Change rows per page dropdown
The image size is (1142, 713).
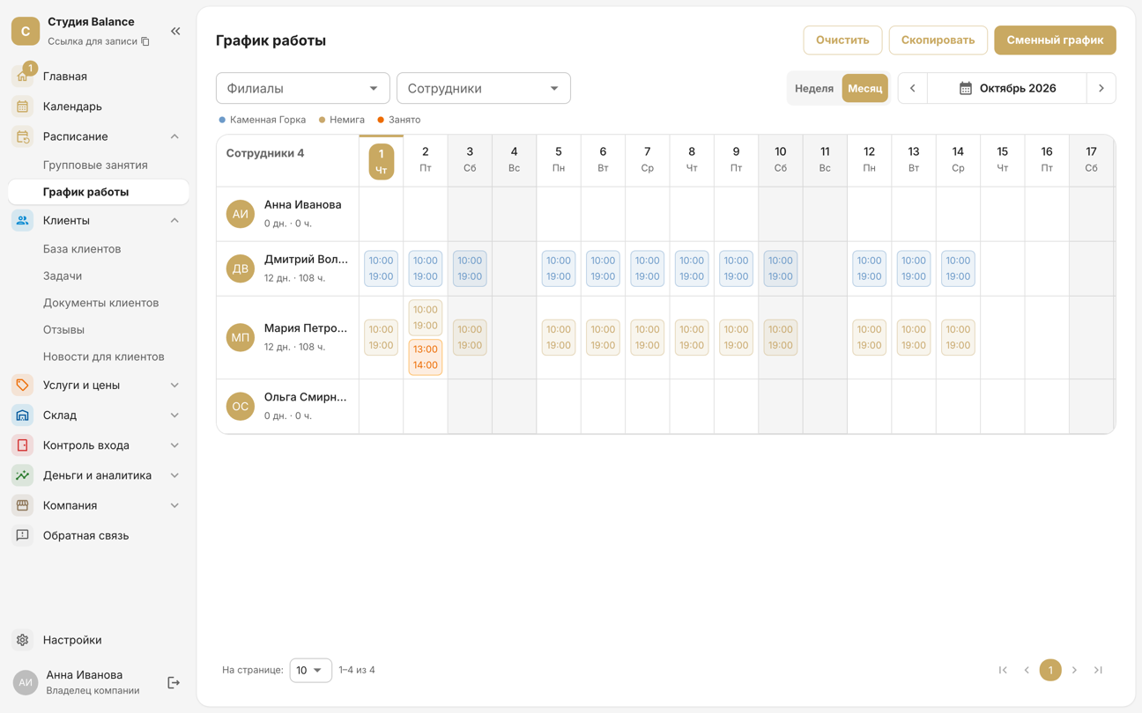(x=310, y=670)
